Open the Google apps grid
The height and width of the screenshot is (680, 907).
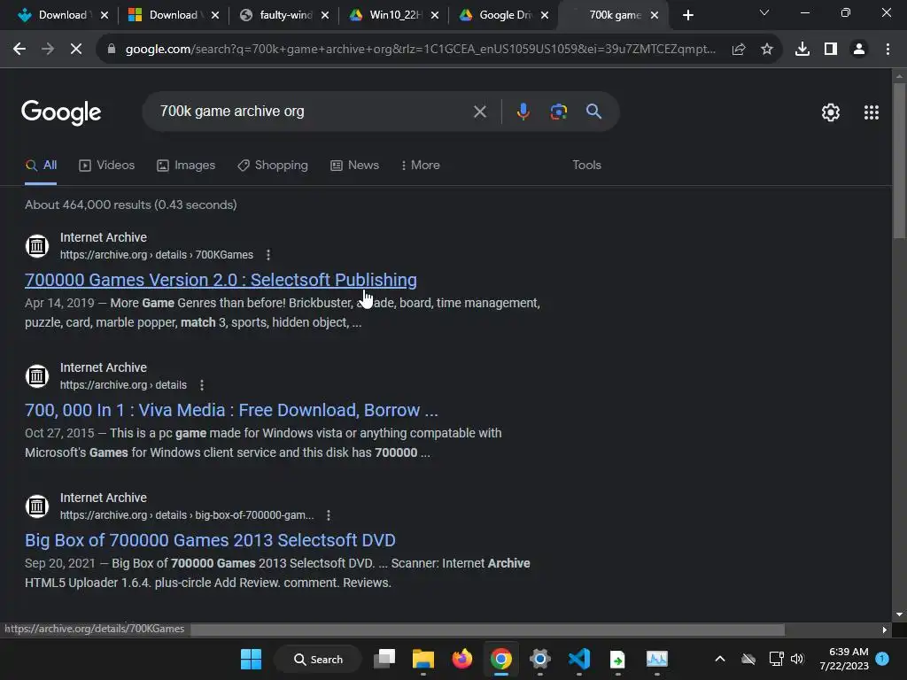(872, 112)
